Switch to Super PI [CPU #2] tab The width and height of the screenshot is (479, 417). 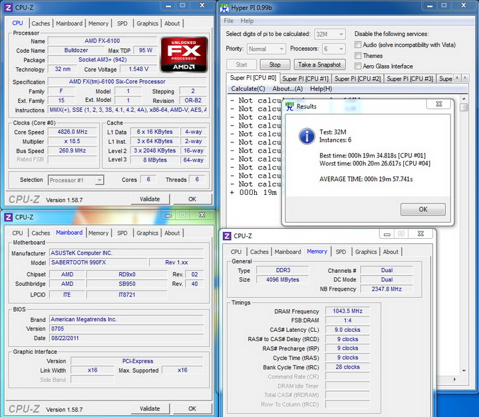[x=357, y=78]
